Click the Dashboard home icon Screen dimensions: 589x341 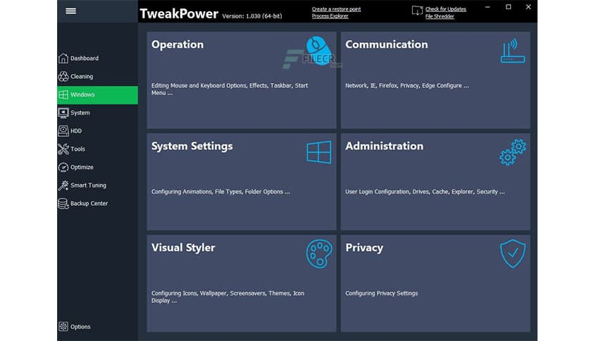pyautogui.click(x=63, y=58)
